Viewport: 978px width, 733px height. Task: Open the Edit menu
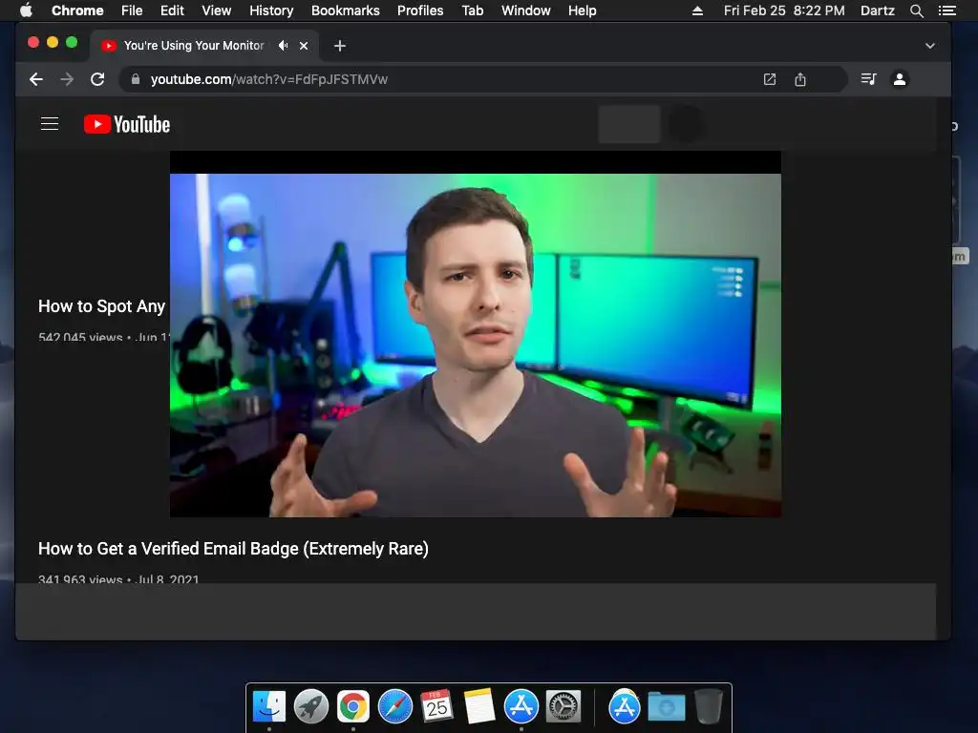(172, 10)
